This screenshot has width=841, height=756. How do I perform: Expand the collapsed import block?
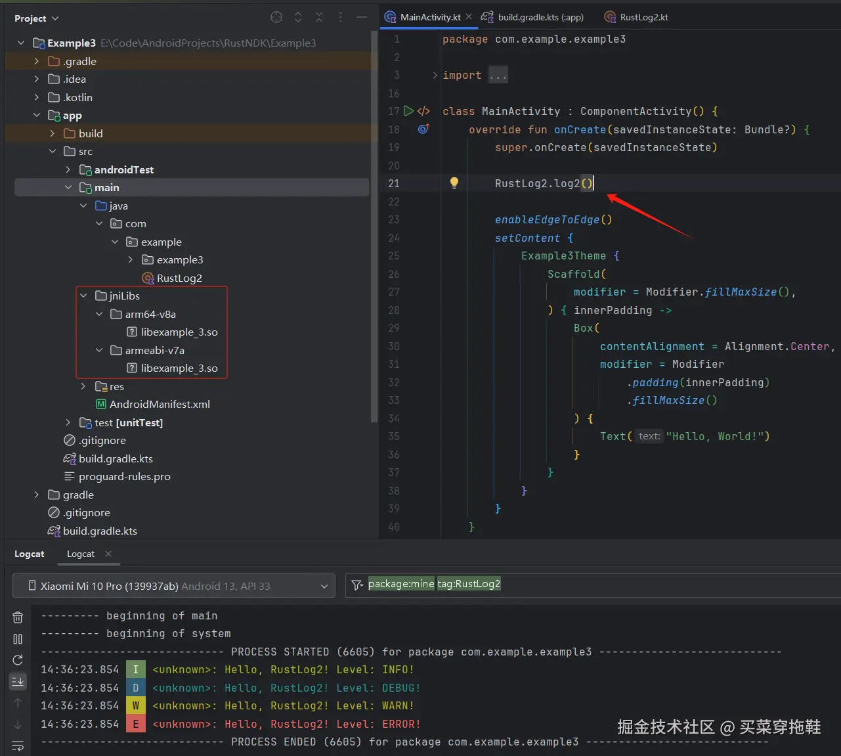point(435,76)
